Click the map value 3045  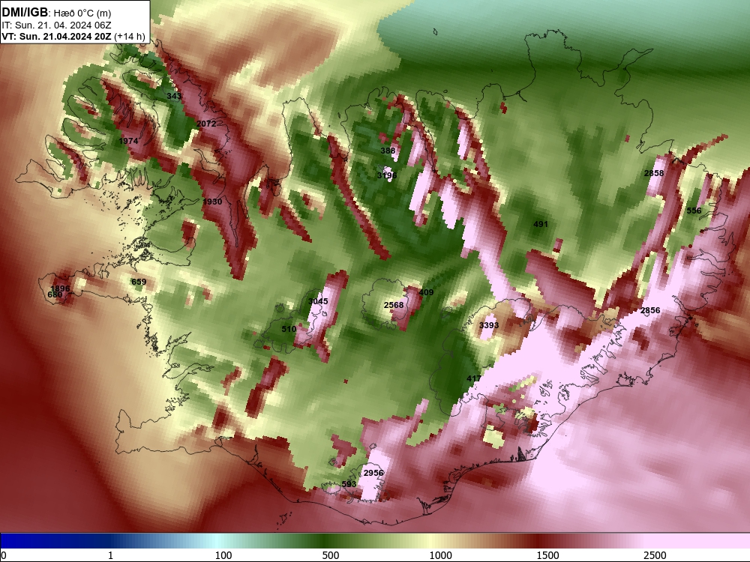318,301
